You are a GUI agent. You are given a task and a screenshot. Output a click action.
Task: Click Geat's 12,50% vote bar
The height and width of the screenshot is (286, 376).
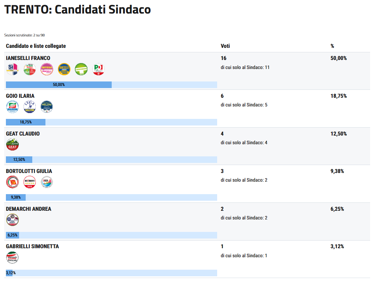(x=19, y=160)
